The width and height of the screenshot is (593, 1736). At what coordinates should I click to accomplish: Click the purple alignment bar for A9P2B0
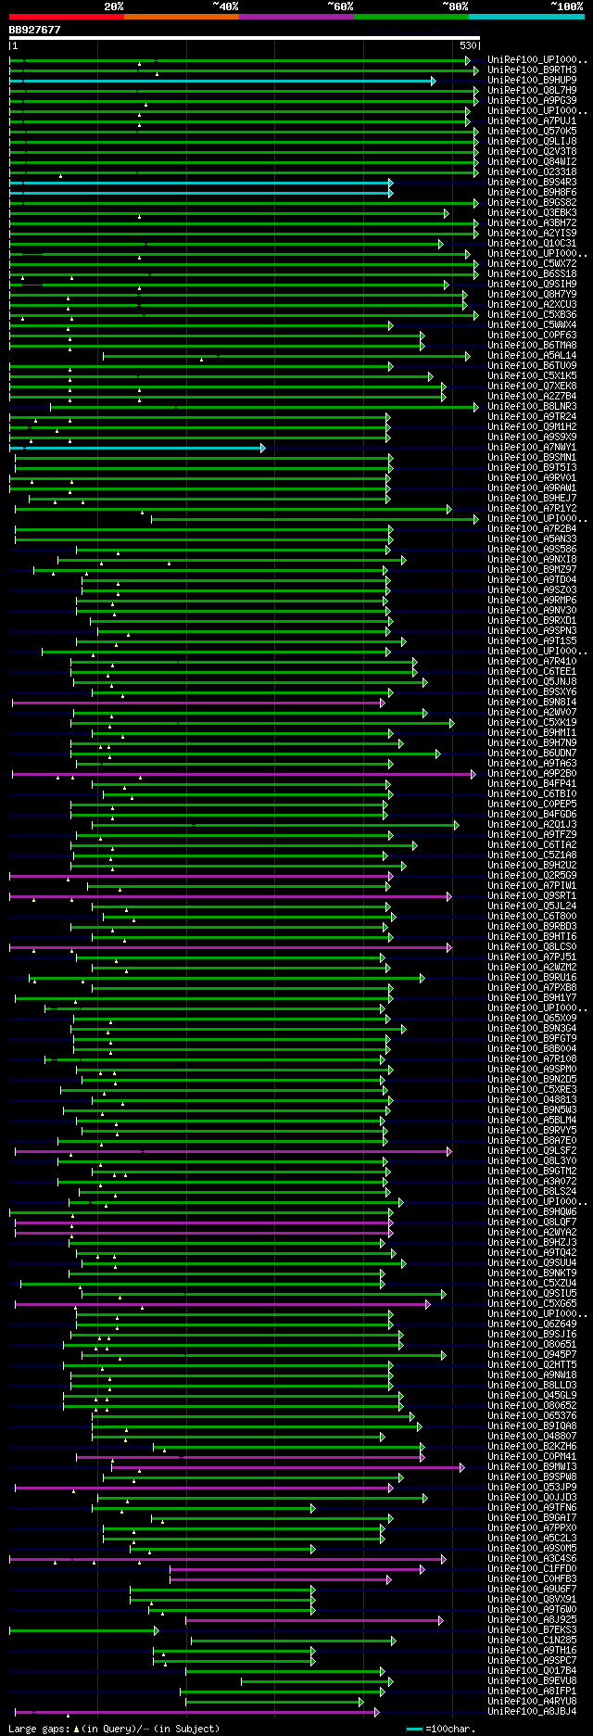[245, 774]
